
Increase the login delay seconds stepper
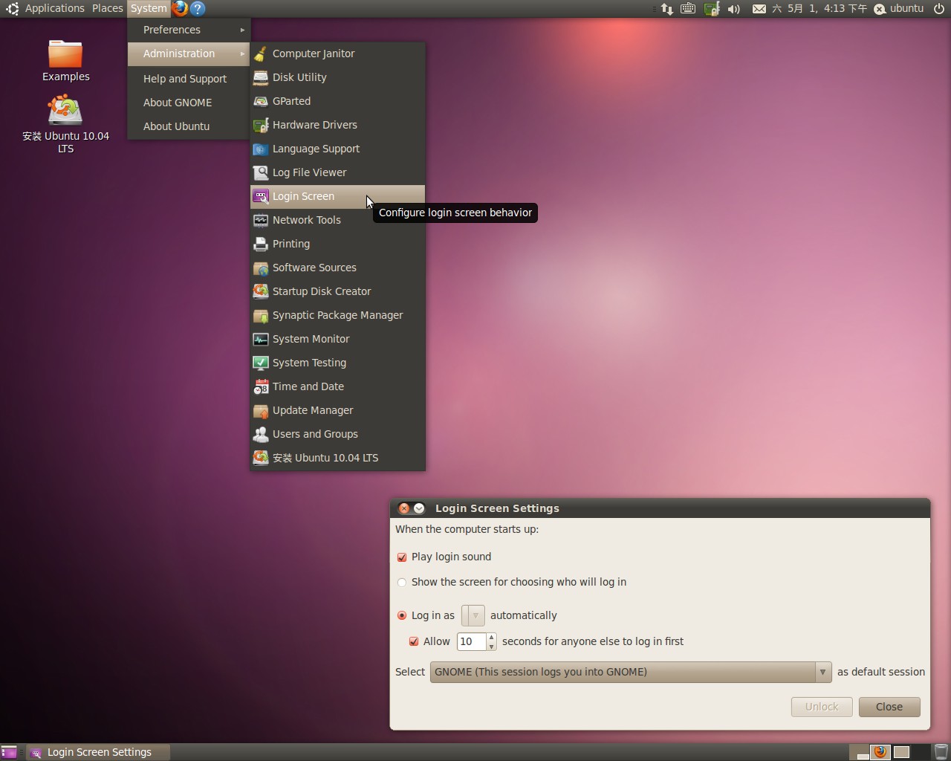[x=491, y=638]
